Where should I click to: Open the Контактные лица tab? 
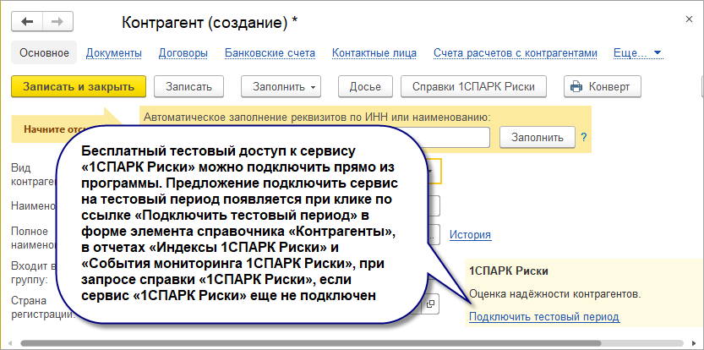click(x=374, y=53)
